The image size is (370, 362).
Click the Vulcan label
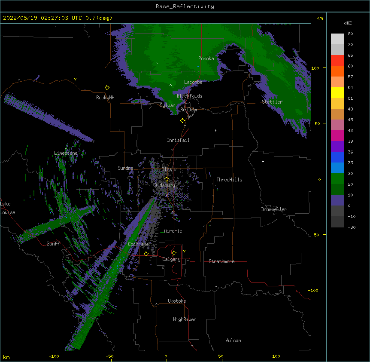coord(233,341)
